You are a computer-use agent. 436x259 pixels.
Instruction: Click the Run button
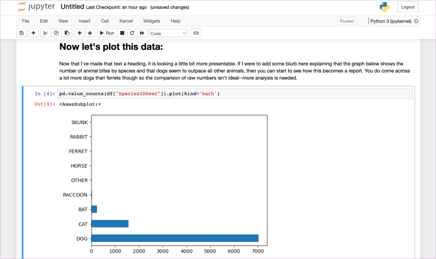coord(107,33)
